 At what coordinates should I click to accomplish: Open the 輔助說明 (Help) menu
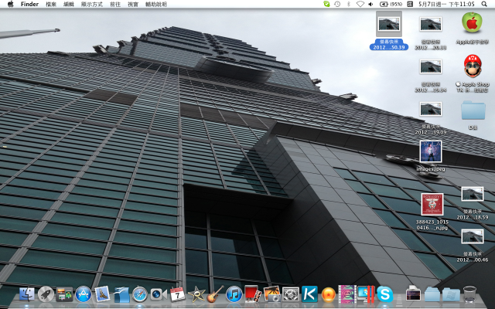coord(156,4)
